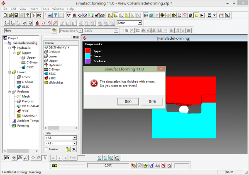Select the four-arrow pan view icon
The width and height of the screenshot is (249, 175).
pos(80,15)
